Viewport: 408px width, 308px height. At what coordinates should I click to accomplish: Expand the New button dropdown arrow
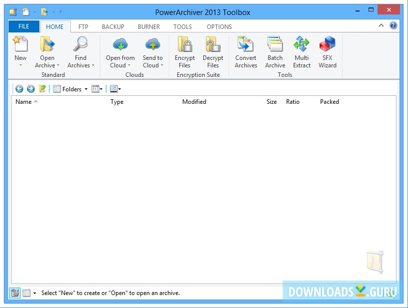pyautogui.click(x=20, y=65)
